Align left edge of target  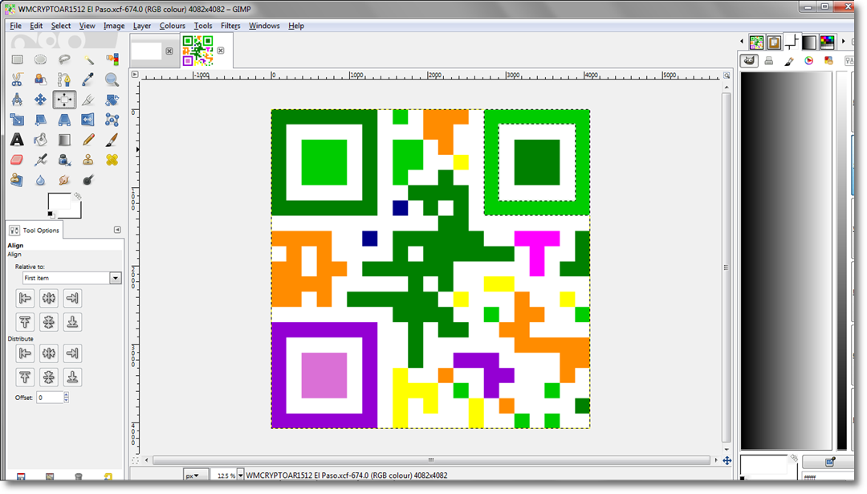pos(25,298)
